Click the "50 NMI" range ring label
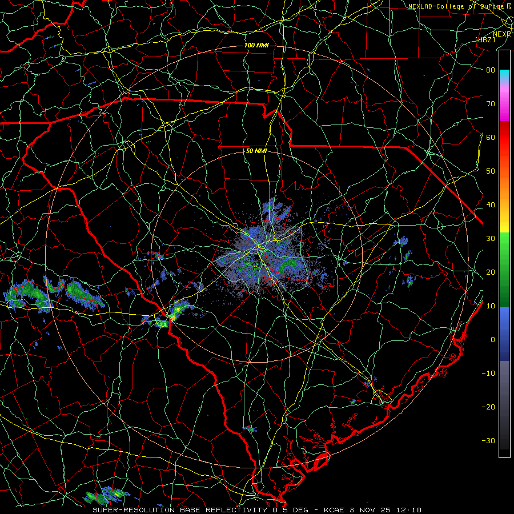The image size is (514, 514). [x=256, y=151]
